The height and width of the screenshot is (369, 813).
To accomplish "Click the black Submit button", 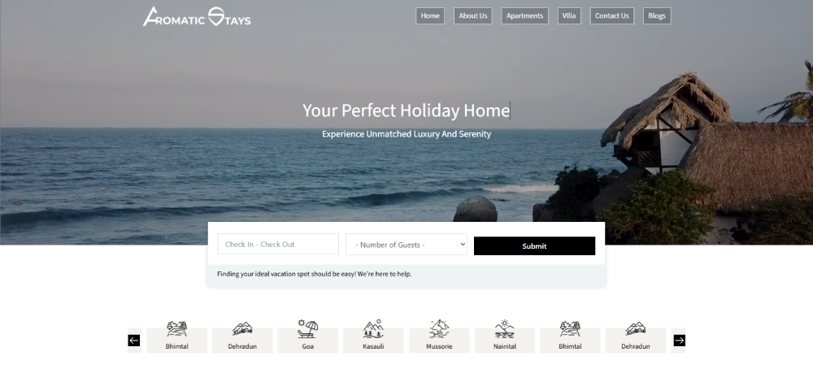I will [x=535, y=246].
